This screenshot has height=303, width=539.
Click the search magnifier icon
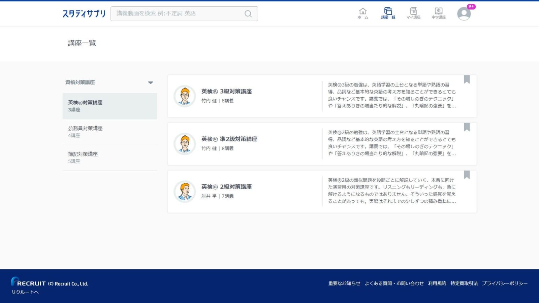(x=248, y=14)
